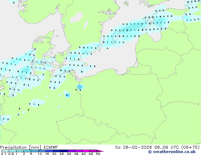Click the over-50 mm arrow tip of legend

coord(101,151)
